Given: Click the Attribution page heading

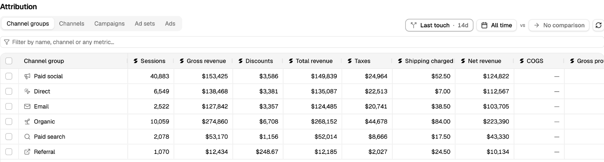Looking at the screenshot, I should (18, 7).
